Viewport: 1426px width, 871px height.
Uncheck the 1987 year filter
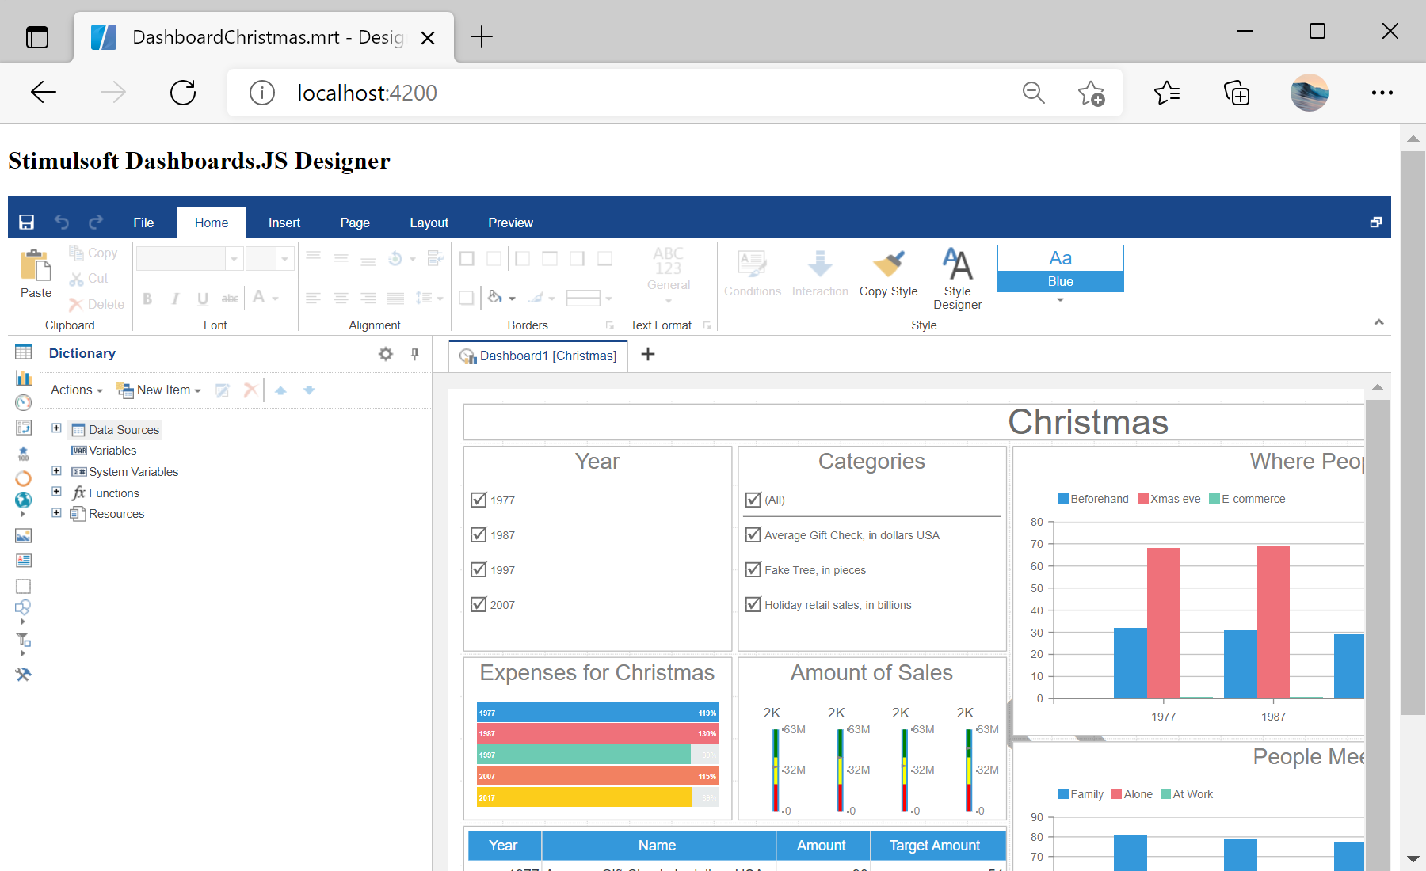coord(479,534)
